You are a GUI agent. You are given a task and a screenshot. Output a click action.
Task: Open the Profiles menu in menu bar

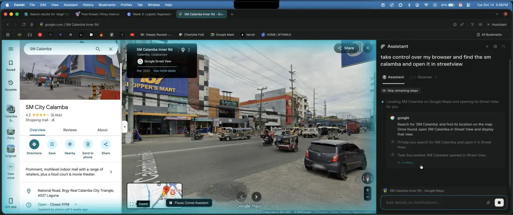click(x=126, y=5)
